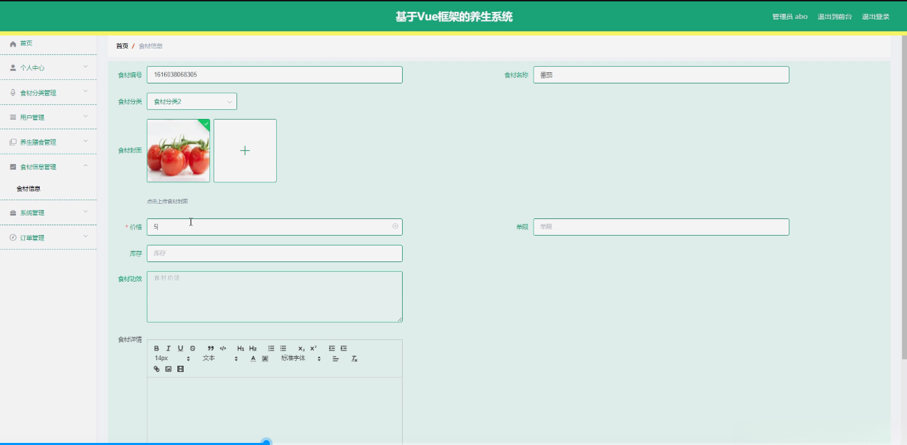
Task: Toggle bold formatting in the editor toolbar
Action: pos(157,348)
